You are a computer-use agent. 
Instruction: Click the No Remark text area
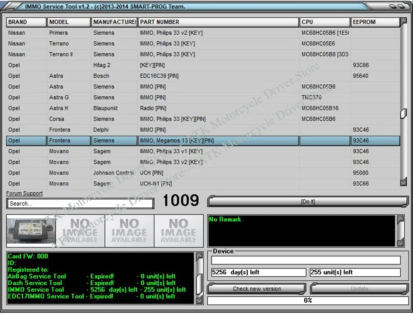302,231
